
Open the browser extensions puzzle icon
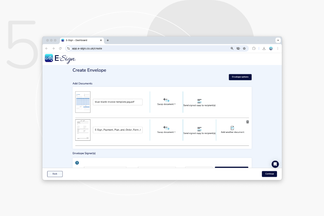254,48
